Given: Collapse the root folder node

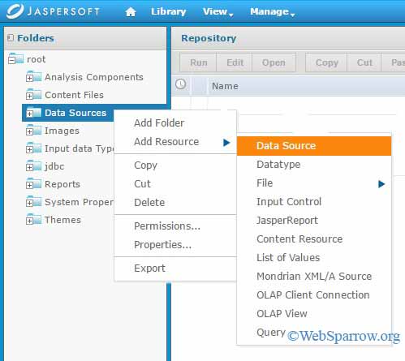Looking at the screenshot, I should point(11,60).
